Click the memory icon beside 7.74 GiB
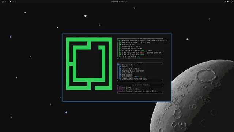234x132 pixels. point(120,55)
